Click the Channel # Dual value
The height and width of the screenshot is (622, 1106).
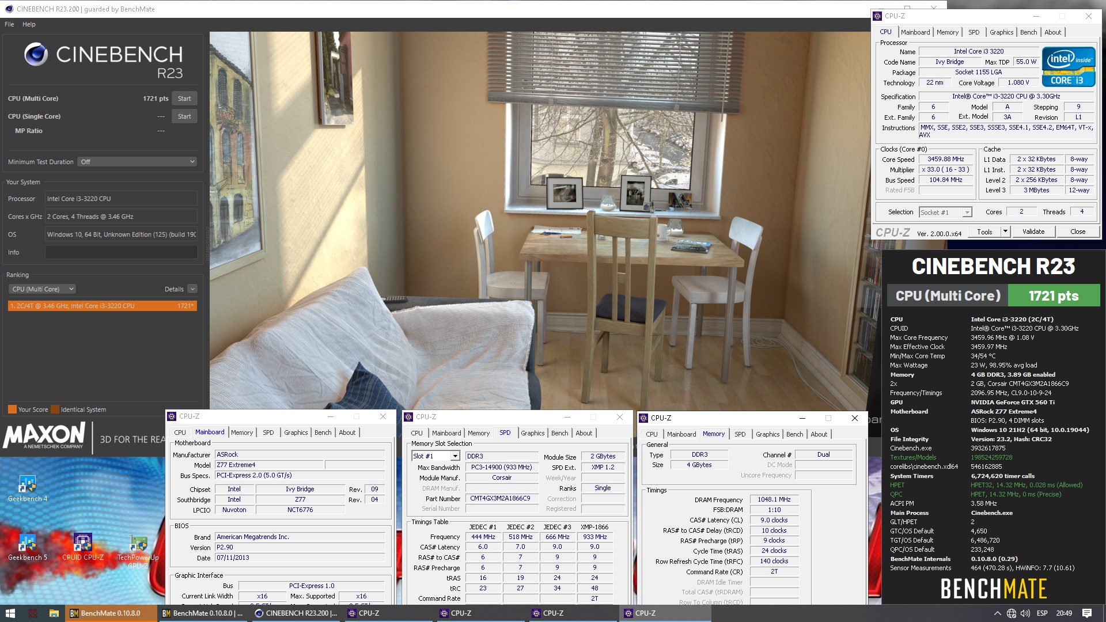click(824, 455)
